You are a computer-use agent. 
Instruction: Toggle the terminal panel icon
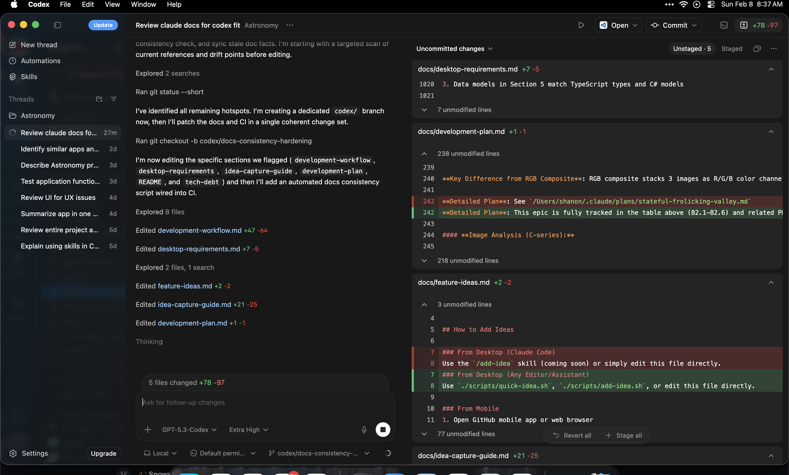(x=724, y=25)
